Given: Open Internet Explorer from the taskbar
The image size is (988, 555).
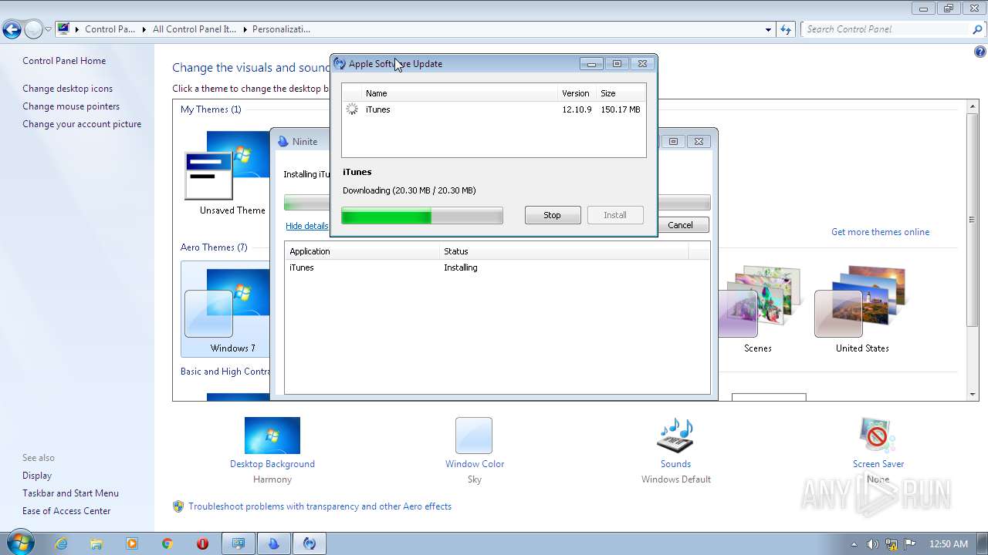Looking at the screenshot, I should tap(61, 543).
